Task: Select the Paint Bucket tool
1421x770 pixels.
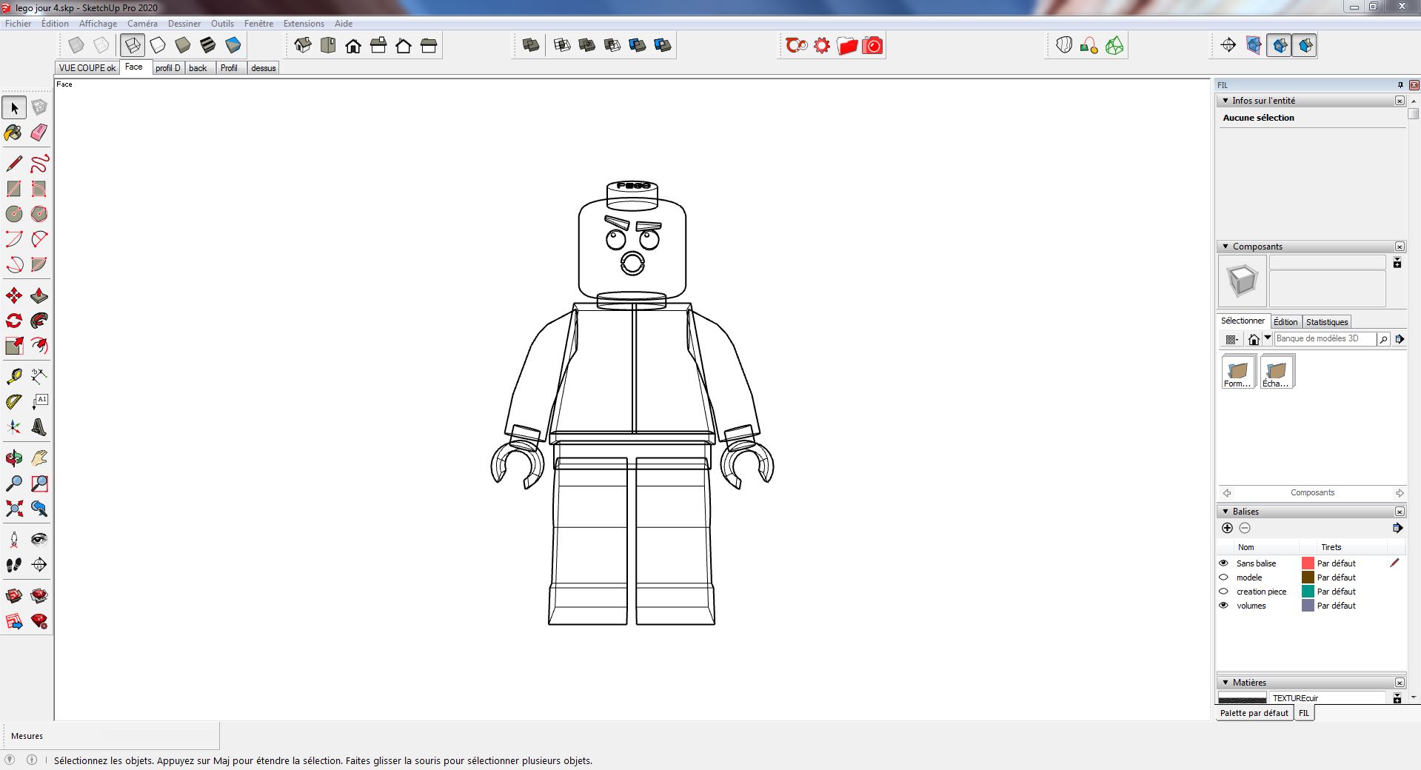Action: (14, 133)
